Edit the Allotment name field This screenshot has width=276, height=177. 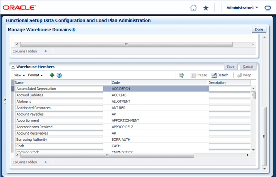(x=59, y=101)
